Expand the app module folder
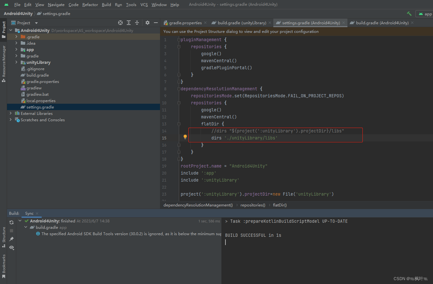This screenshot has height=284, width=433. tap(16, 49)
